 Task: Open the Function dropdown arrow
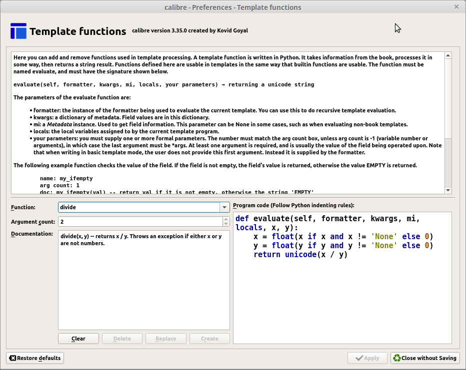pyautogui.click(x=224, y=207)
